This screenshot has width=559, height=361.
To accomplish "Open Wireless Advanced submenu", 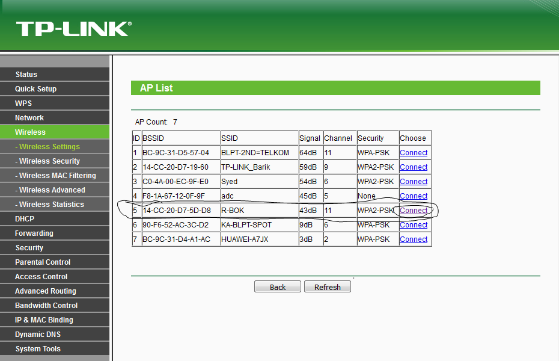I will coord(55,190).
